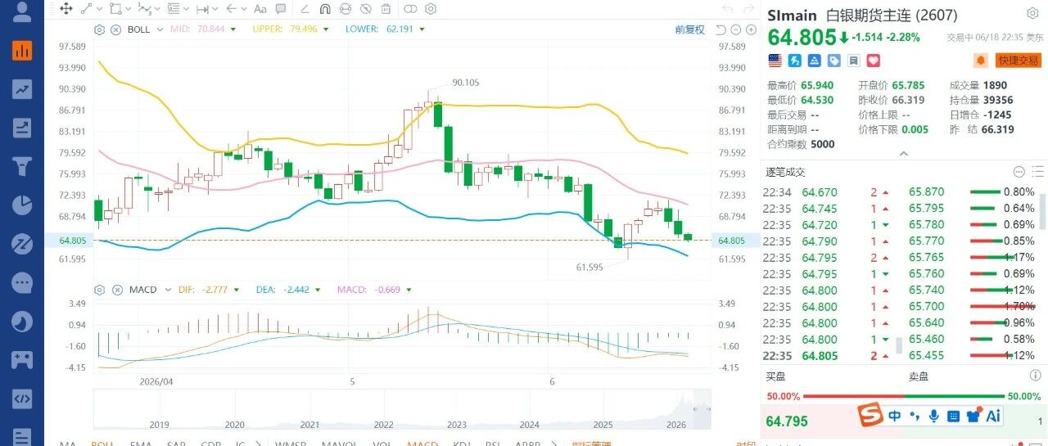Image resolution: width=1048 pixels, height=446 pixels.
Task: Open the chat message sidebar icon
Action: 22,283
